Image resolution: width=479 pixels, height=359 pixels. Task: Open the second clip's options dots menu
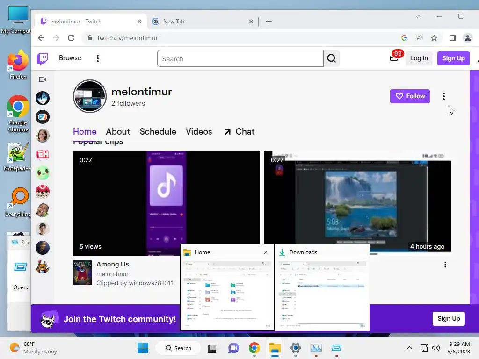(x=445, y=265)
